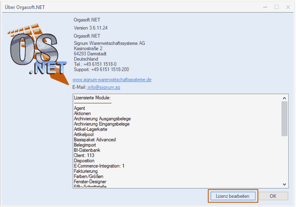296x207 pixels.
Task: Select the Aktionen module entry
Action: (x=82, y=114)
